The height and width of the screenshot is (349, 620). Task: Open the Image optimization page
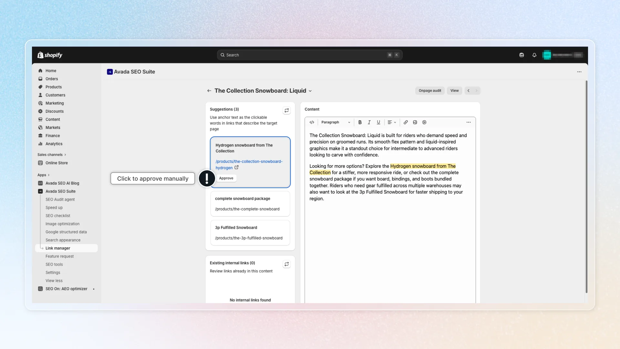pyautogui.click(x=62, y=224)
